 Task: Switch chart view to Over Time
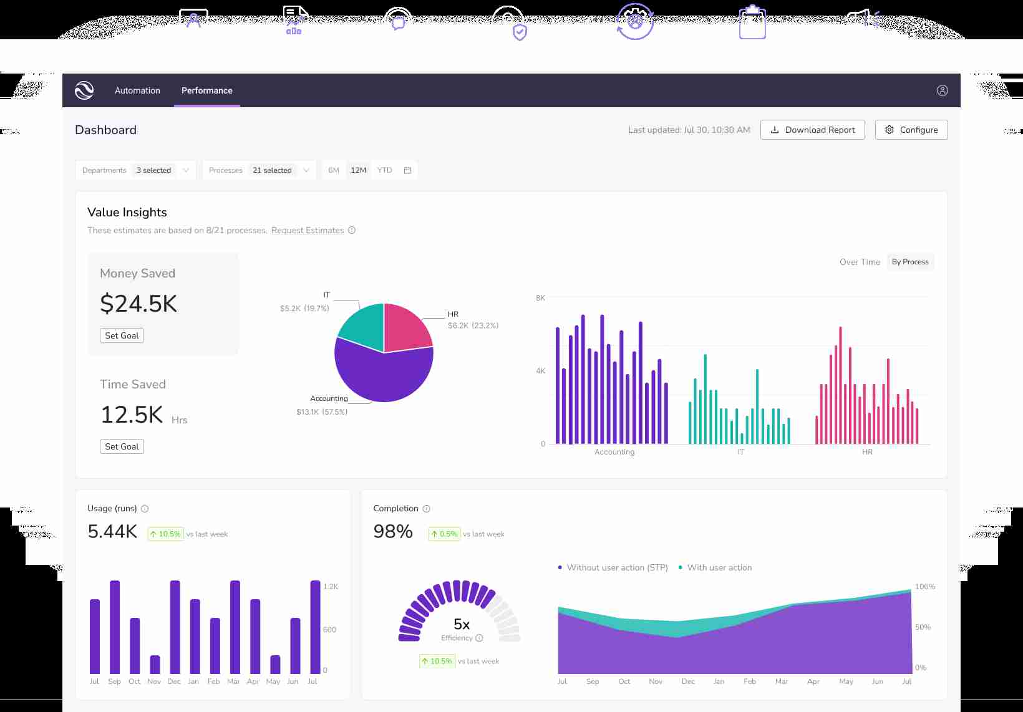pyautogui.click(x=860, y=262)
